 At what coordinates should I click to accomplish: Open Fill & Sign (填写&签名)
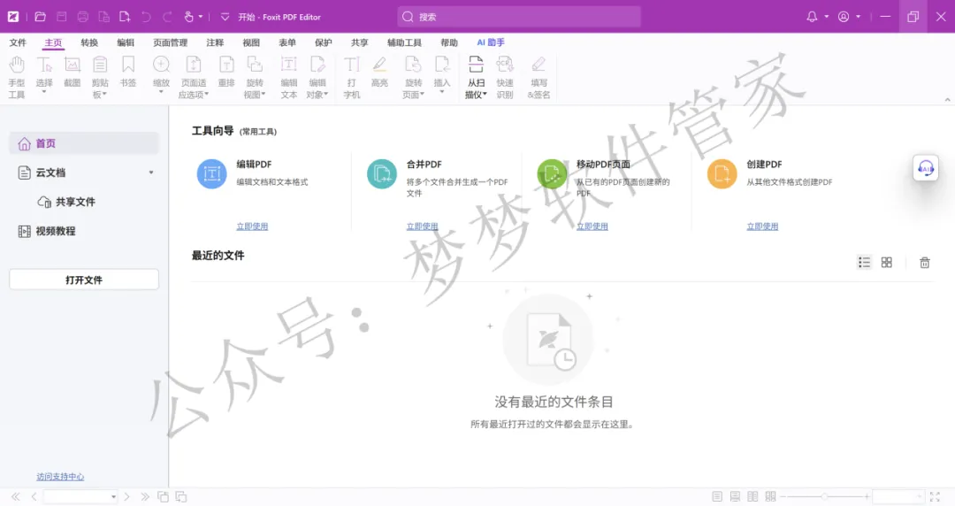coord(539,78)
